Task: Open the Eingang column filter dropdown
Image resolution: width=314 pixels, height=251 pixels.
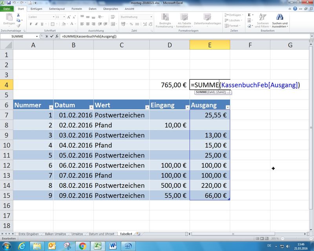Action: [186, 107]
